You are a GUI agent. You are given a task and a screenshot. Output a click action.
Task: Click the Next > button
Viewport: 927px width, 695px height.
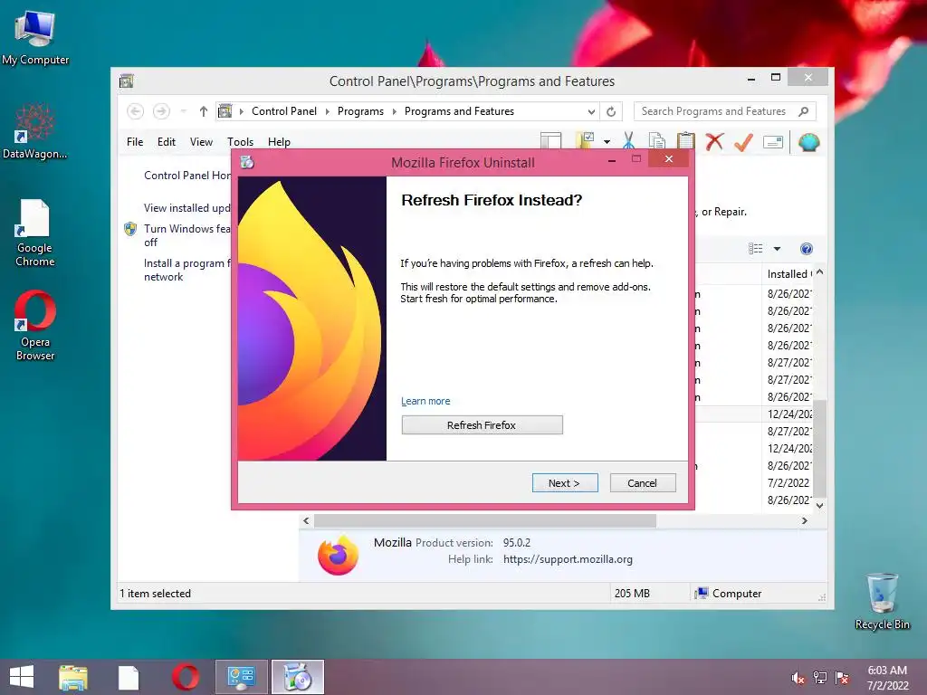tap(565, 483)
